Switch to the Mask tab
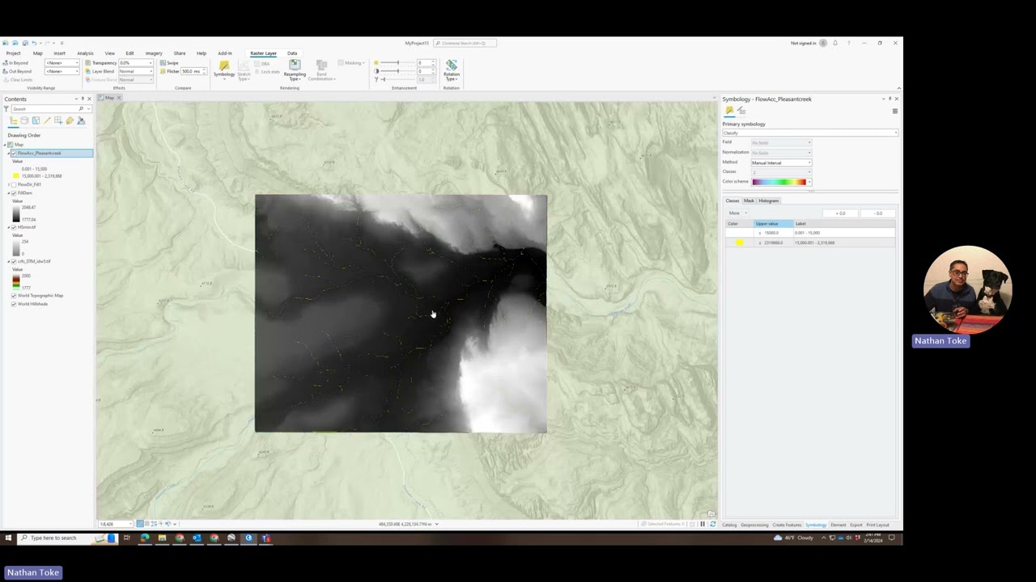 point(749,200)
